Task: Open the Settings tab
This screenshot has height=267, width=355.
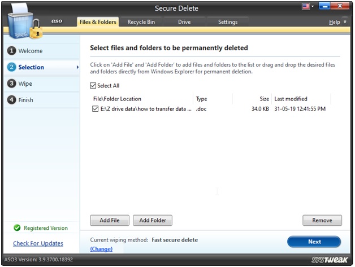Action: click(x=228, y=22)
